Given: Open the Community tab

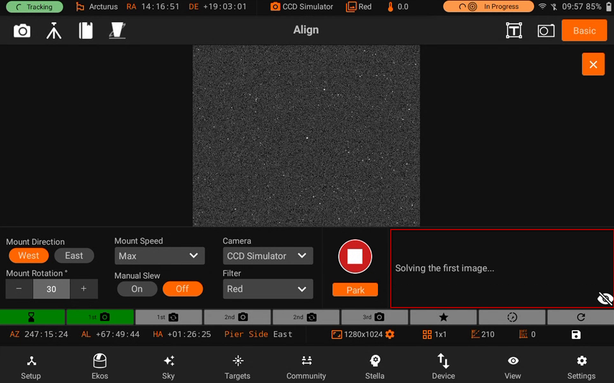Looking at the screenshot, I should coord(306,366).
